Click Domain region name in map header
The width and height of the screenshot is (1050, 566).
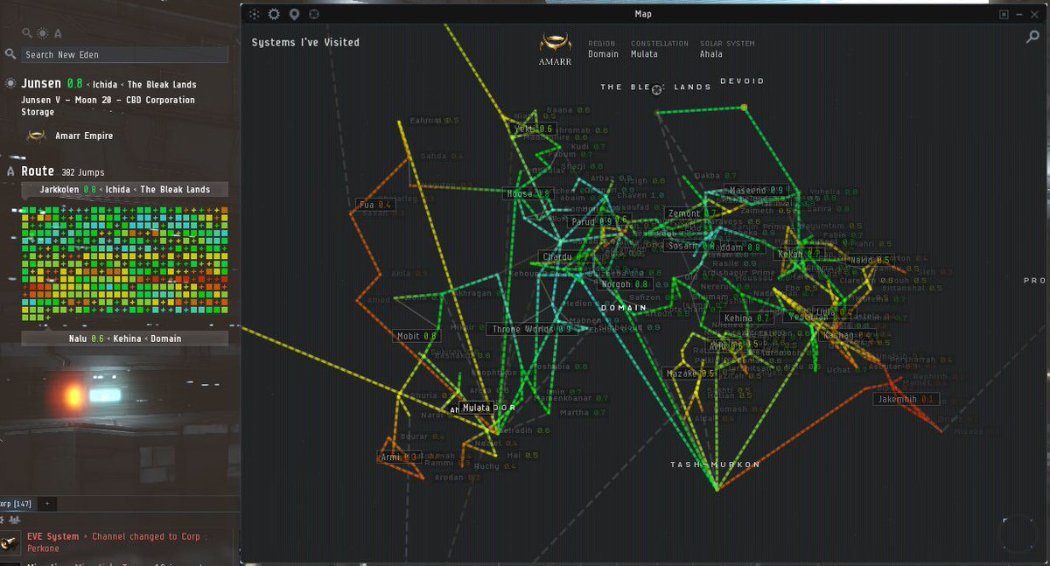click(x=603, y=54)
